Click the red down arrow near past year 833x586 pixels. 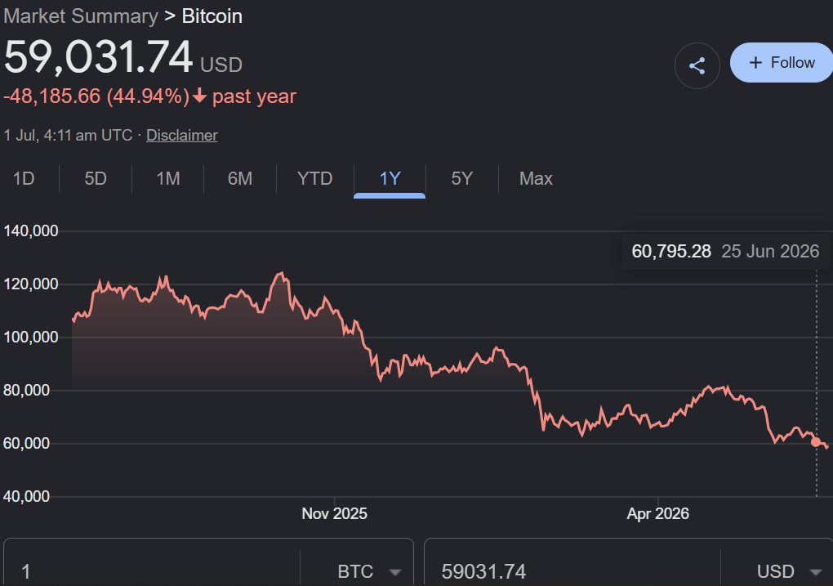pyautogui.click(x=200, y=96)
